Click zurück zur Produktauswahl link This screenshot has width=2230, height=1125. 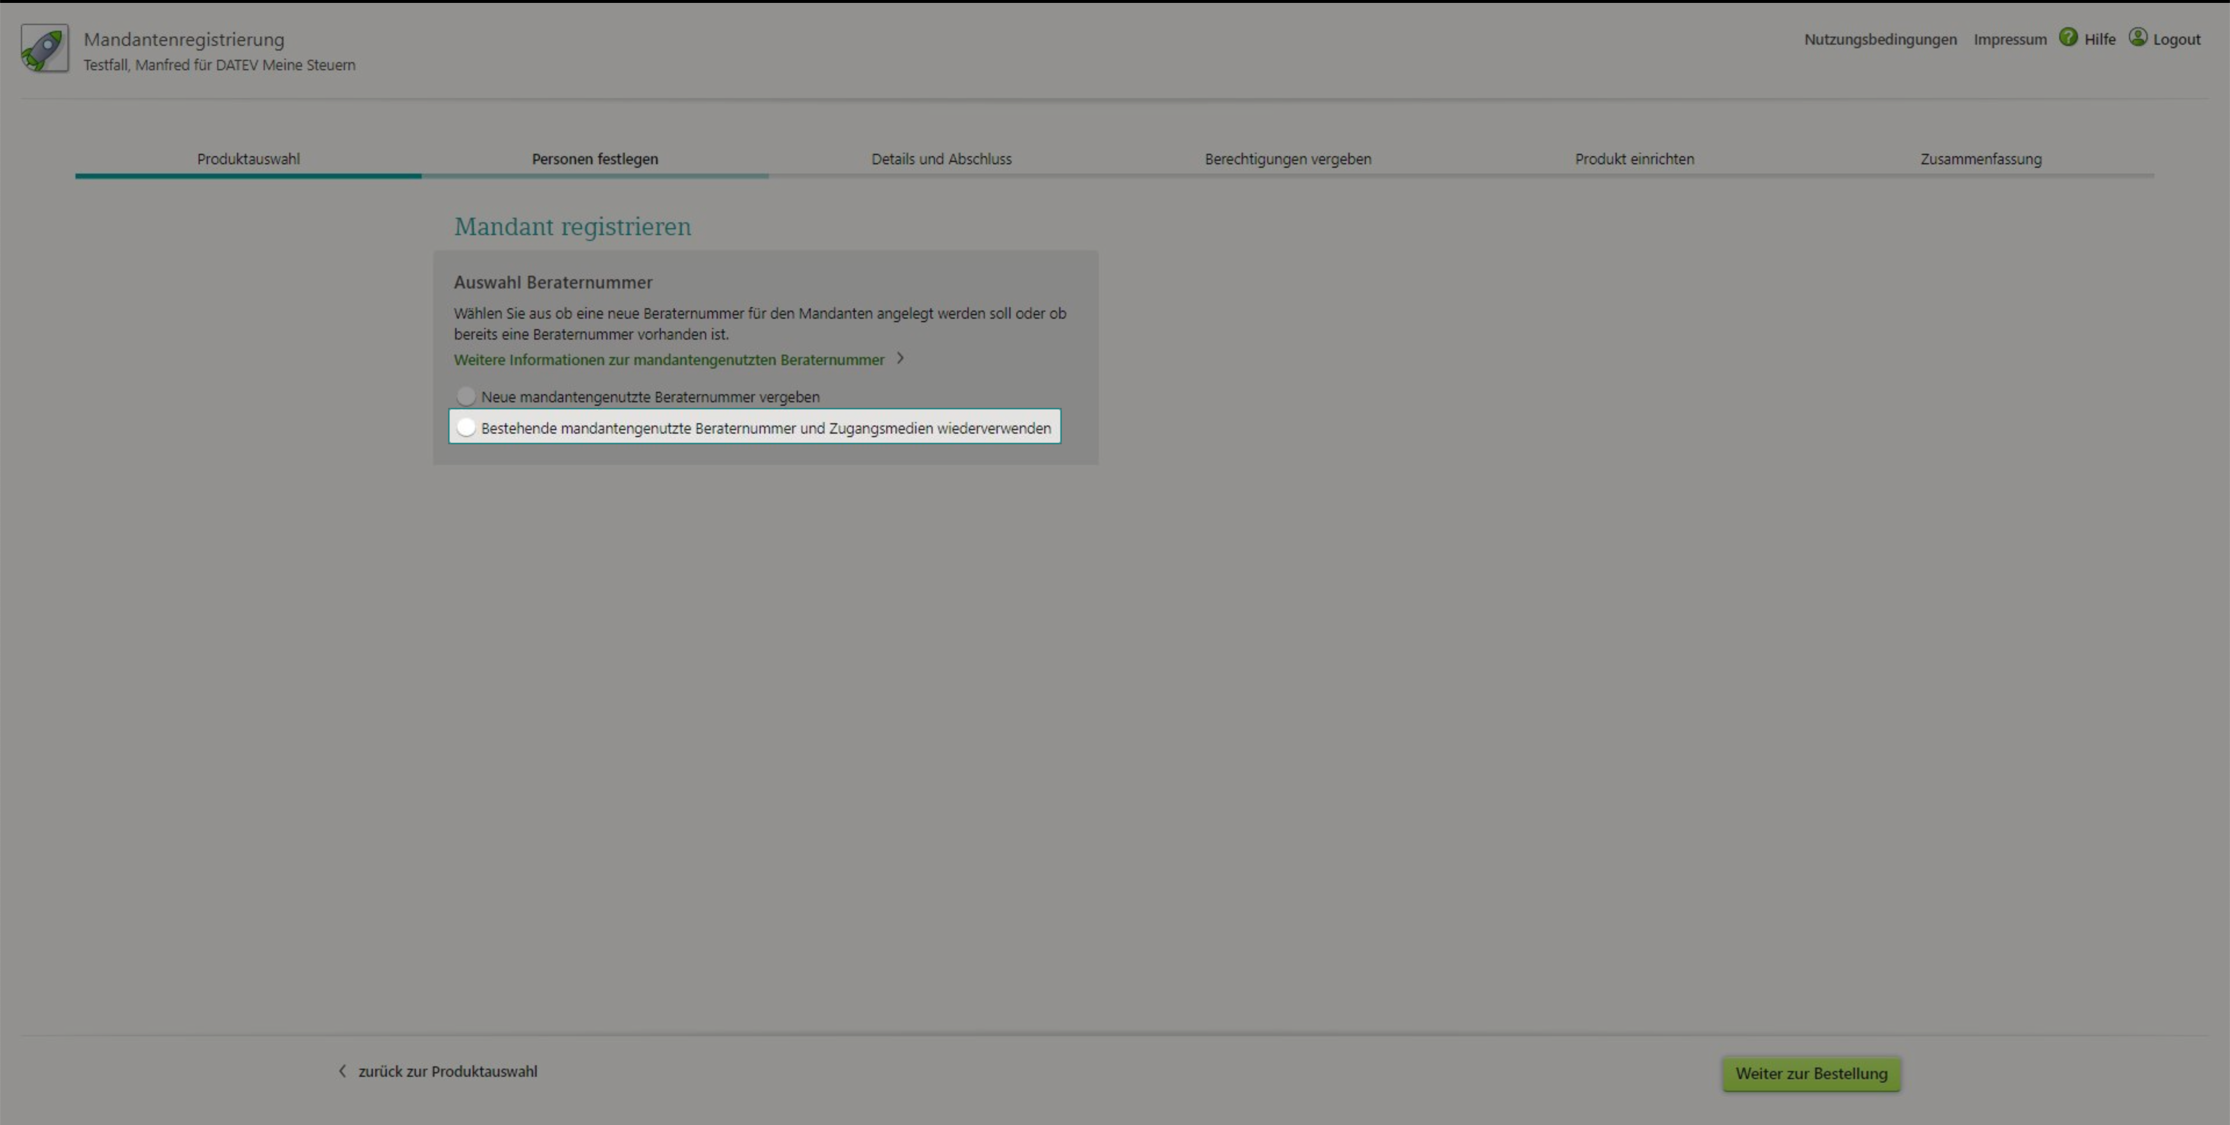(448, 1072)
